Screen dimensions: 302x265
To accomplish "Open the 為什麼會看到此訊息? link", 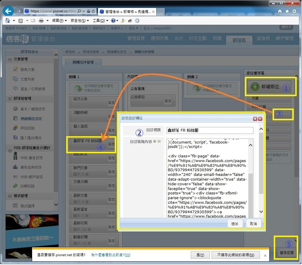I will [111, 255].
